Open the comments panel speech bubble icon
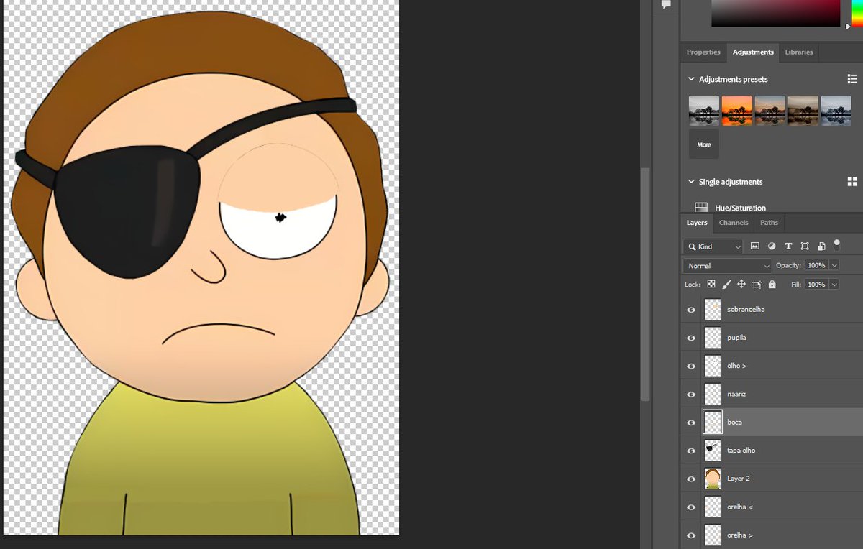Screen dimensions: 863x549 (x=666, y=4)
